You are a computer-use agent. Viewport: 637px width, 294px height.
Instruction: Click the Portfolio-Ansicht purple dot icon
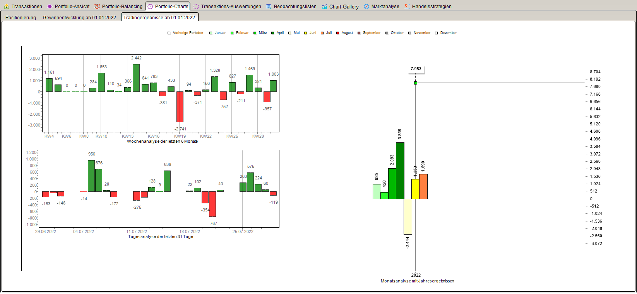(50, 7)
